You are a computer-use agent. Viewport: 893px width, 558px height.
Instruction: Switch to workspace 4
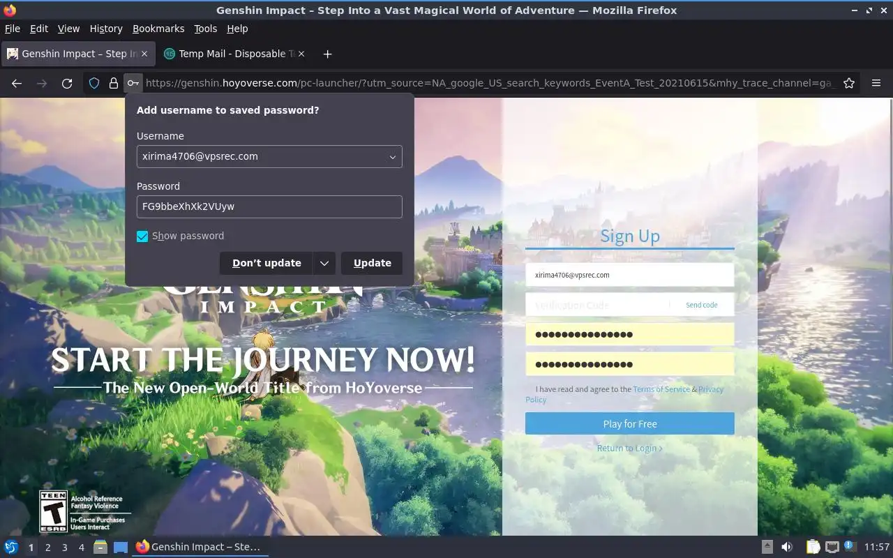(x=81, y=548)
